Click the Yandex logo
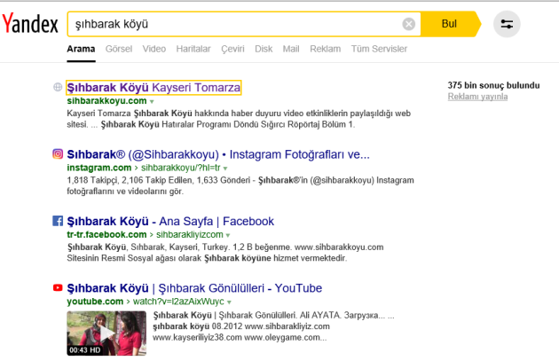Viewport: 559px width, 361px height. [30, 23]
